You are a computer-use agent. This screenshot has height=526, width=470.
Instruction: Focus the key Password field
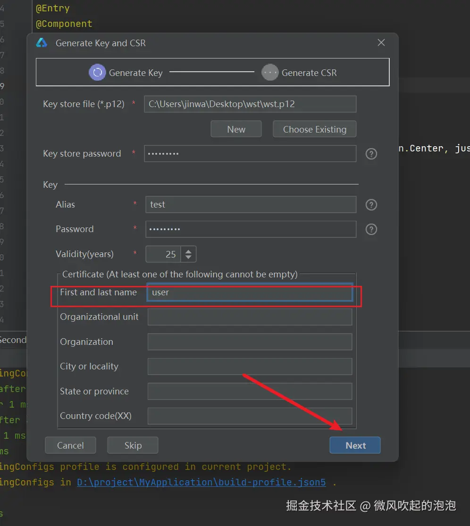click(x=251, y=229)
